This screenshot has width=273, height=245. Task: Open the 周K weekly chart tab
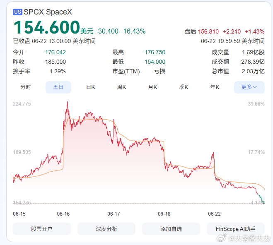[121, 87]
